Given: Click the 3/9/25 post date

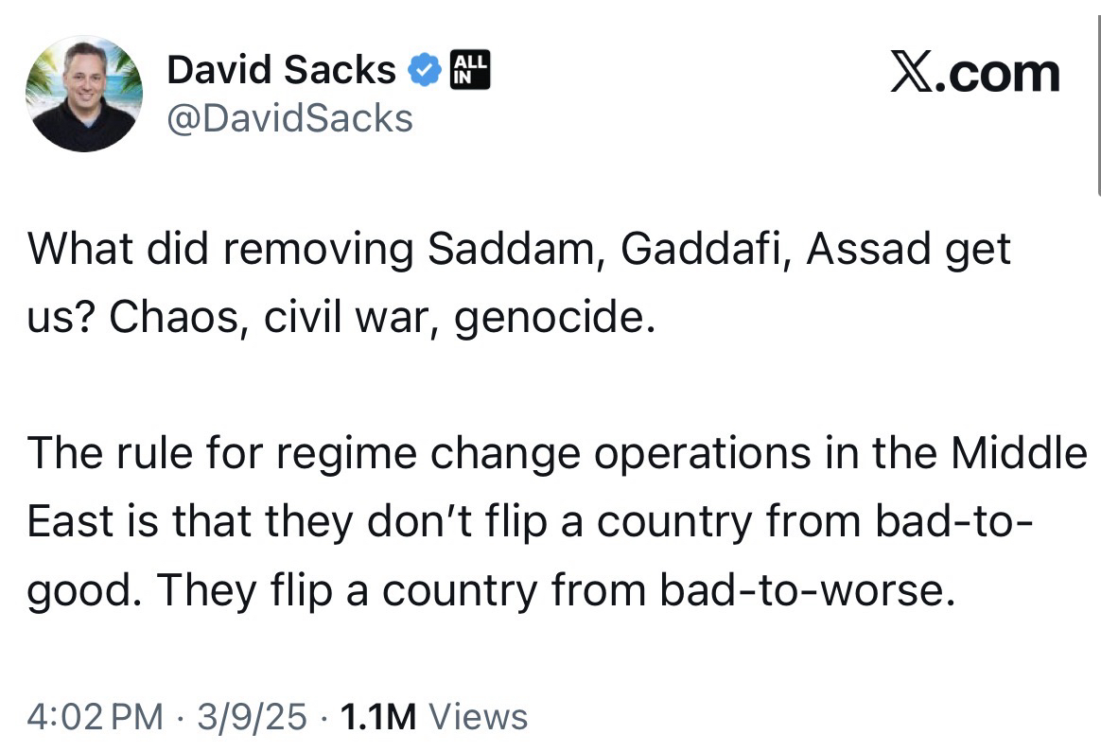Looking at the screenshot, I should (252, 715).
